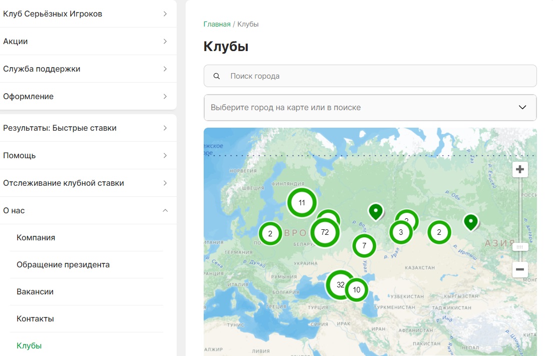Image resolution: width=553 pixels, height=356 pixels.
Task: Click the map zoom in plus button
Action: coord(520,169)
